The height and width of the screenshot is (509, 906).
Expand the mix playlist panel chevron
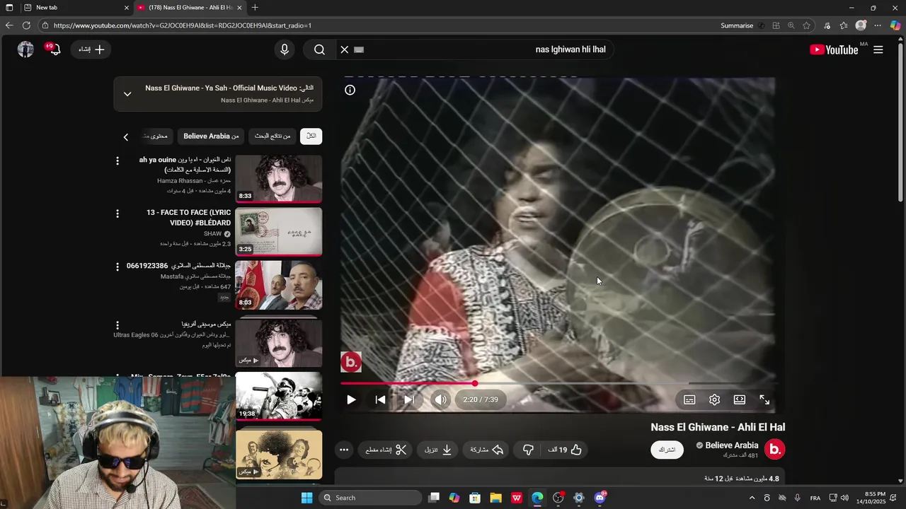[127, 94]
